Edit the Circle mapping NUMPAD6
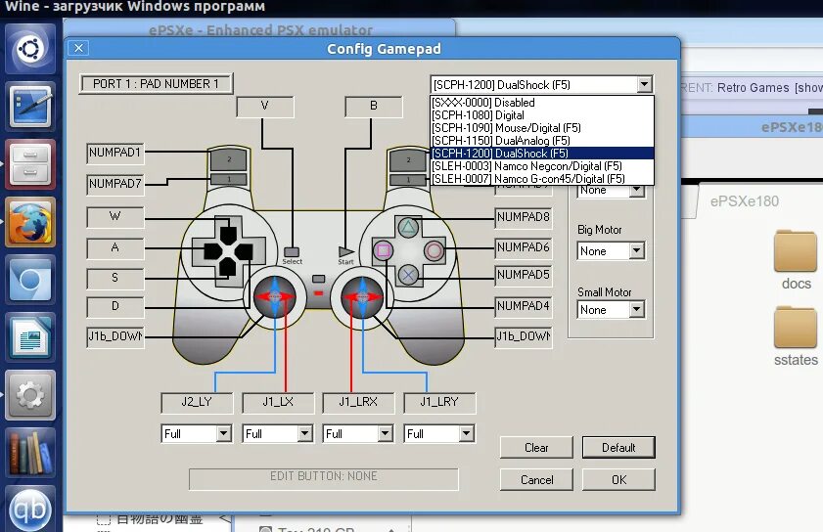The height and width of the screenshot is (532, 823). [x=524, y=247]
